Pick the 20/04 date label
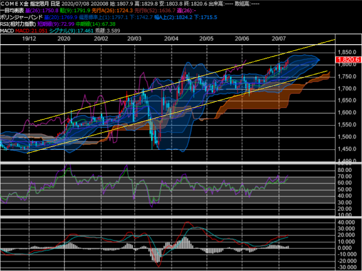Viewport: 362px width, 271px height. pyautogui.click(x=171, y=38)
